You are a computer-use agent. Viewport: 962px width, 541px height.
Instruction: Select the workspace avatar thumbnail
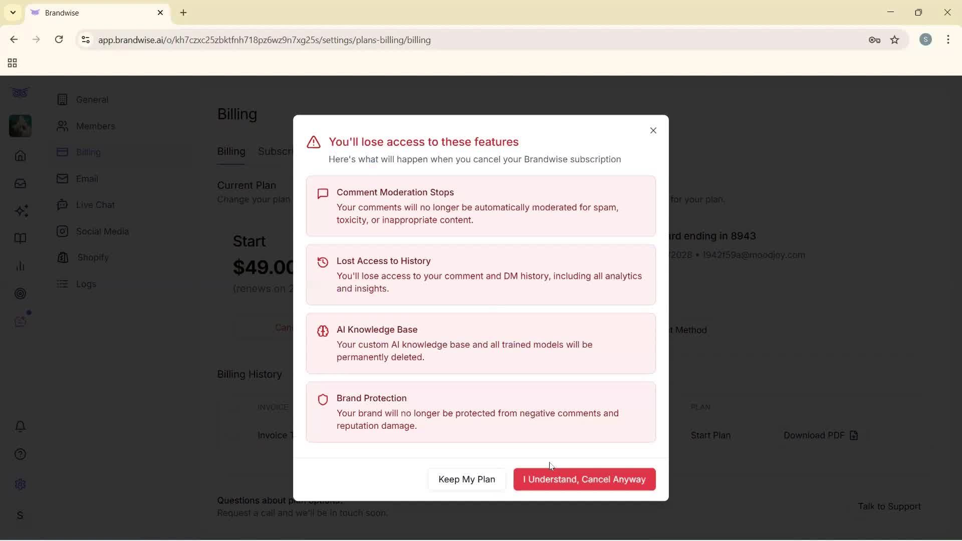pyautogui.click(x=20, y=126)
